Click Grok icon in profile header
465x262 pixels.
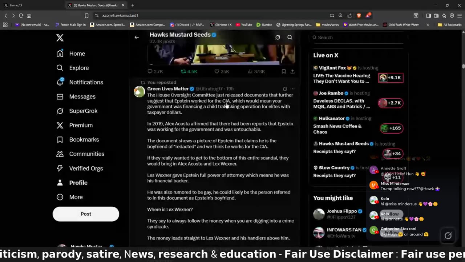coord(278,37)
